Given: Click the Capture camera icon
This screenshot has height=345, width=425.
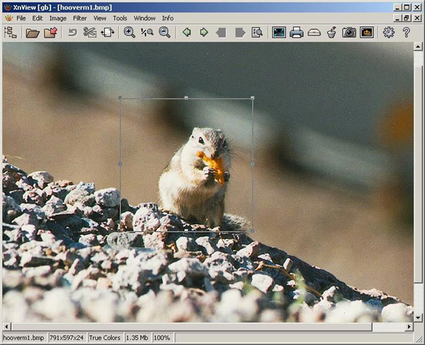Looking at the screenshot, I should (x=349, y=32).
